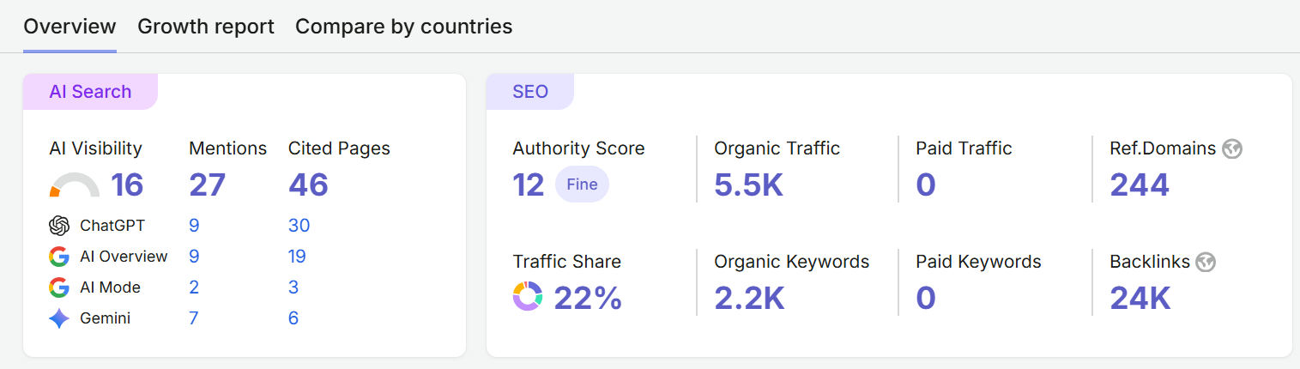The height and width of the screenshot is (369, 1300).
Task: Click the Traffic Share donut chart icon
Action: click(x=528, y=297)
